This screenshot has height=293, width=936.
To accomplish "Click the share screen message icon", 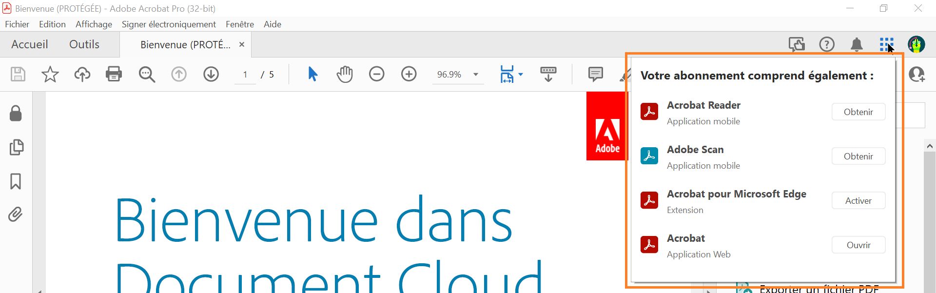I will pyautogui.click(x=797, y=44).
